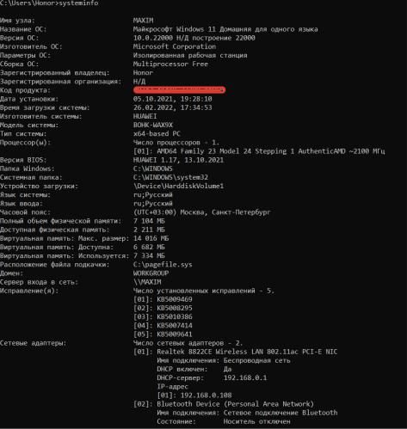Click the red redacted product code bar
This screenshot has width=407, height=429.
[x=179, y=90]
